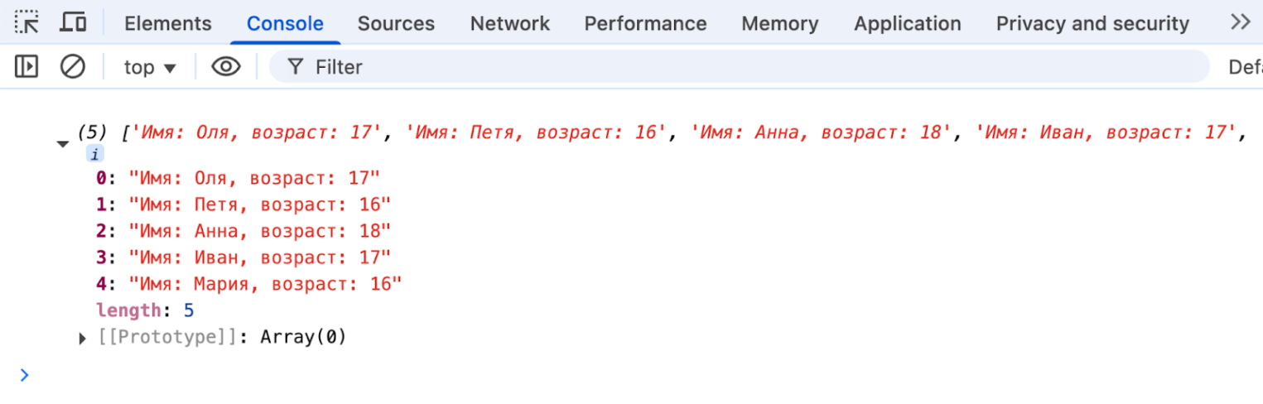This screenshot has height=404, width=1263.
Task: Switch to the Elements tab
Action: coord(168,24)
